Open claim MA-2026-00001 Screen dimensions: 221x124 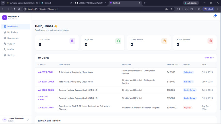pos(46,82)
